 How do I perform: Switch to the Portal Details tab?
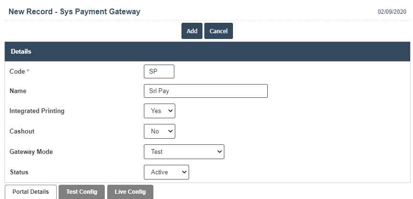(30, 192)
